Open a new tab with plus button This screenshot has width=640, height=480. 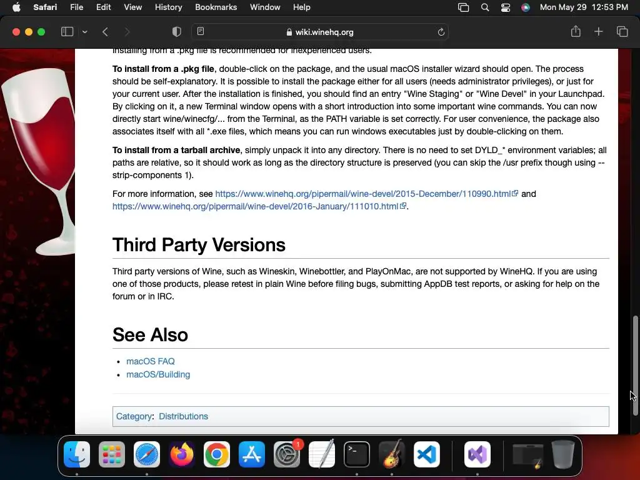(598, 31)
